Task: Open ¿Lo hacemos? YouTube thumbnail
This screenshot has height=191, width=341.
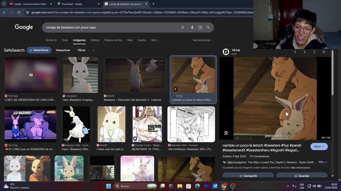Action: tap(30, 124)
